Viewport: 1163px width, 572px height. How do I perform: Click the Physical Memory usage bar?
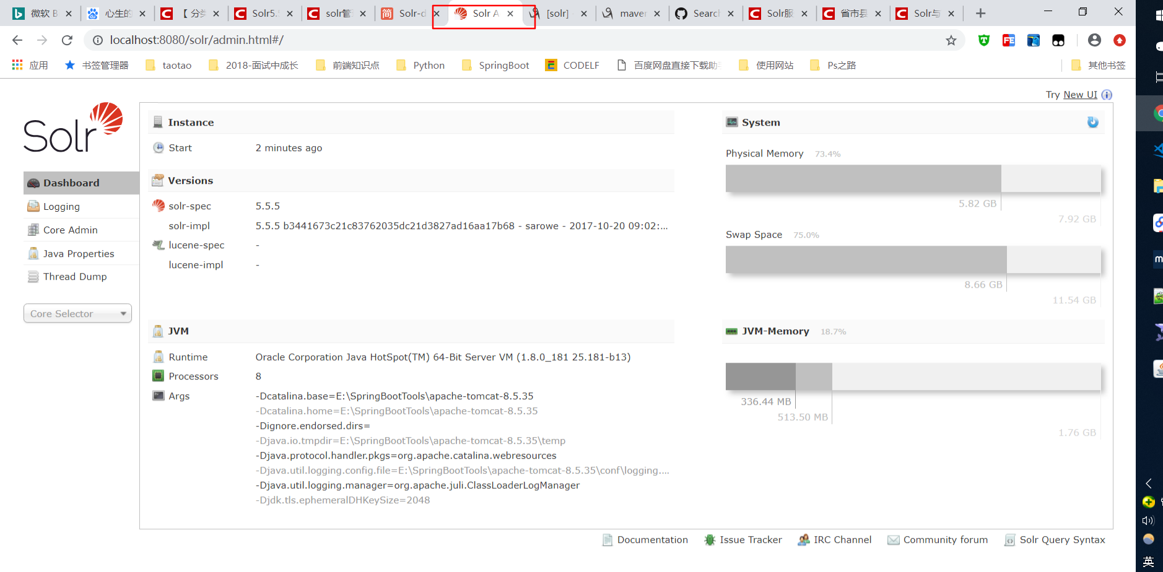pos(913,178)
